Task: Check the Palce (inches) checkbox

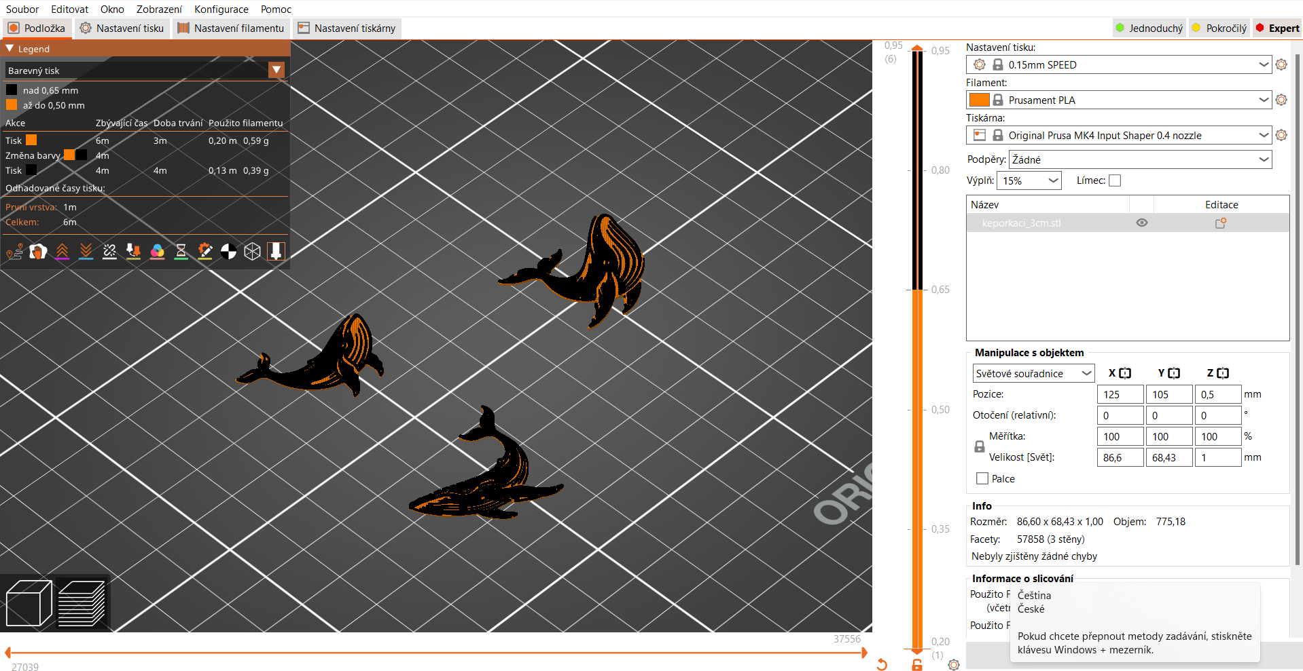Action: pyautogui.click(x=982, y=478)
